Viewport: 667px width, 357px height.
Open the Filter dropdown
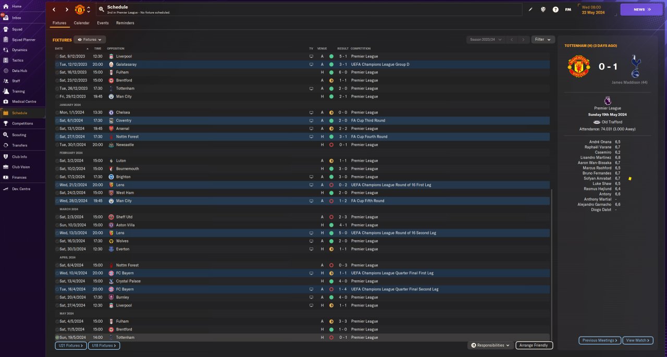pos(543,40)
